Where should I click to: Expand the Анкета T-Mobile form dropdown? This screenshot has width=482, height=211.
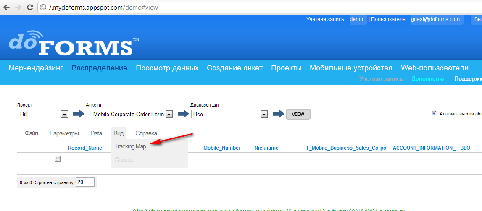tap(129, 114)
